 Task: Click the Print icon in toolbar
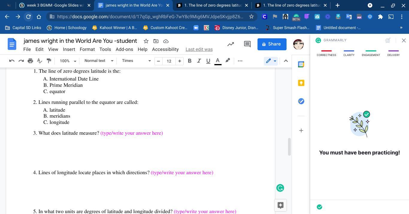30,61
